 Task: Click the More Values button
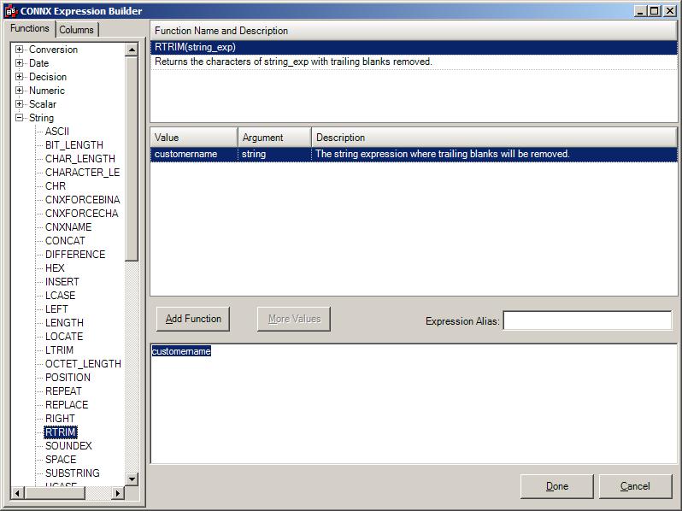click(294, 319)
